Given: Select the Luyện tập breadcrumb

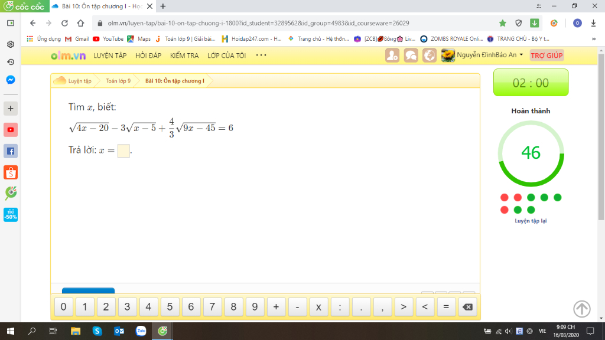Looking at the screenshot, I should [80, 81].
